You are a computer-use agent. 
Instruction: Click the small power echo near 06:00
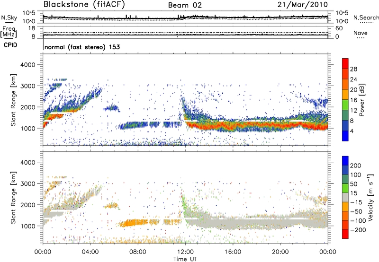tap(112, 108)
